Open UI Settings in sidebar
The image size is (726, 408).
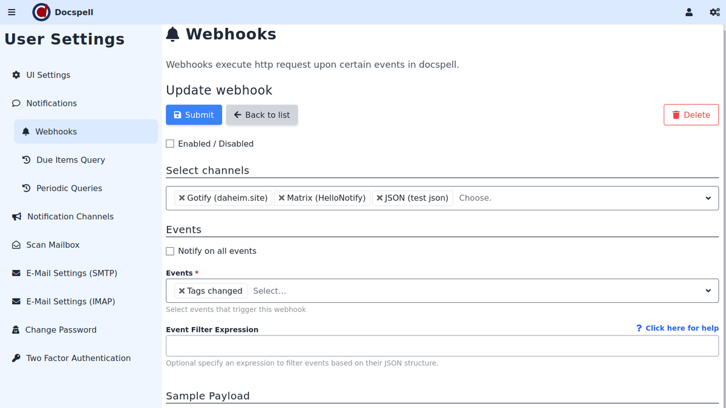48,75
